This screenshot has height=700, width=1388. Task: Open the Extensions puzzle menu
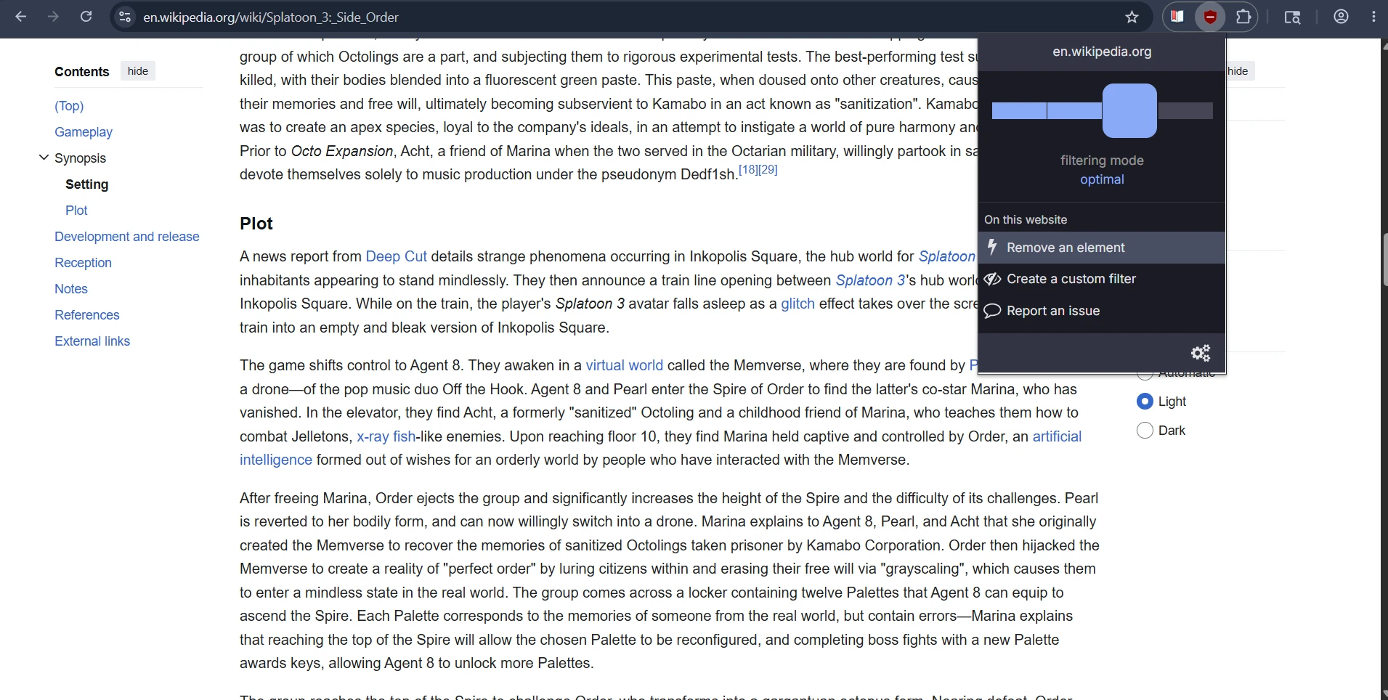pos(1243,17)
